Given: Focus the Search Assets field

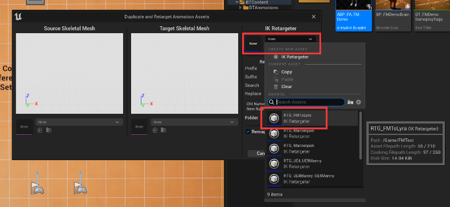Looking at the screenshot, I should pyautogui.click(x=306, y=102).
